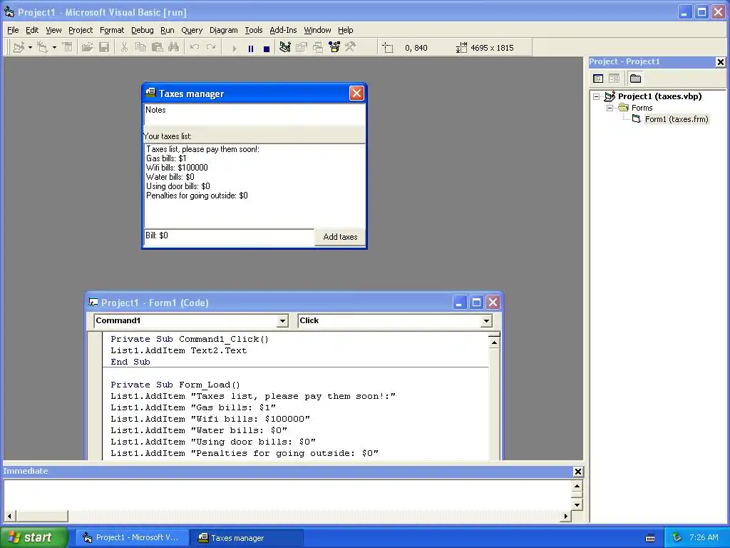Click the Paste clipboard icon
This screenshot has width=730, height=548.
pos(158,47)
